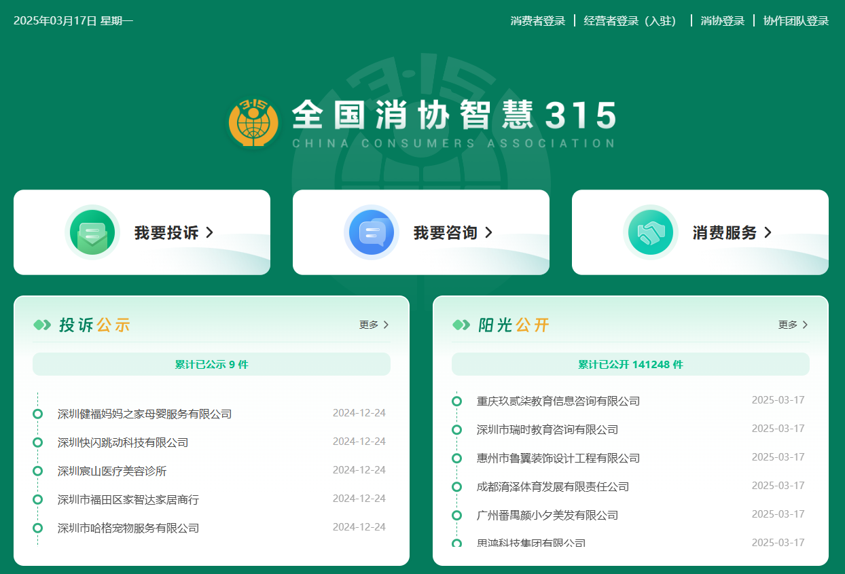
Task: Click the bullet next to 惠州市鲁翼装饰设计工程有限公司
Action: pyautogui.click(x=457, y=458)
